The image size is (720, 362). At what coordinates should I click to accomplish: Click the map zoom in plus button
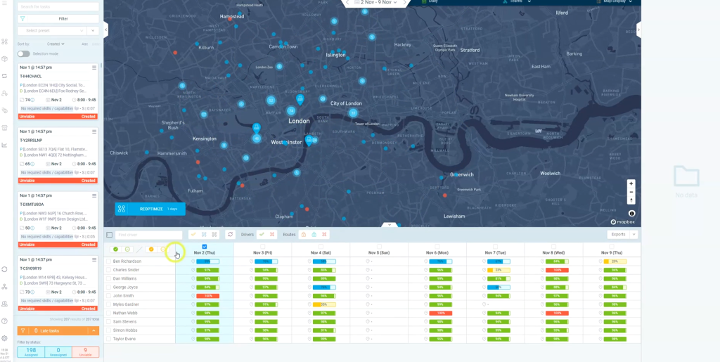(631, 183)
